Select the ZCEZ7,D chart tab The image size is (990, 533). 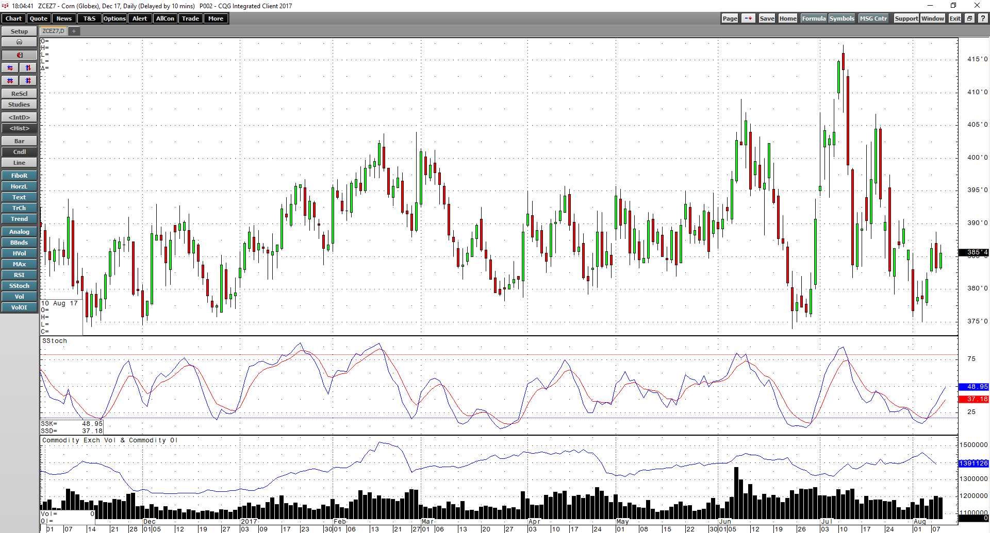[x=53, y=31]
